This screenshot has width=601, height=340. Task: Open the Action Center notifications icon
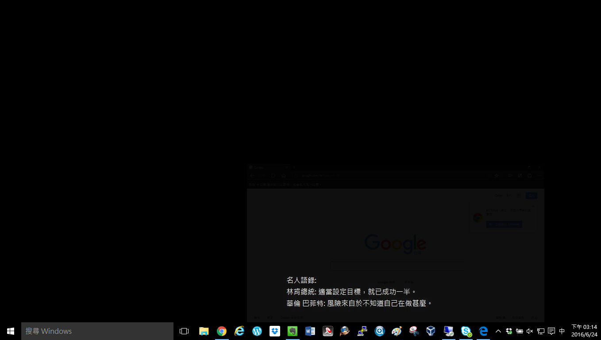pos(551,331)
